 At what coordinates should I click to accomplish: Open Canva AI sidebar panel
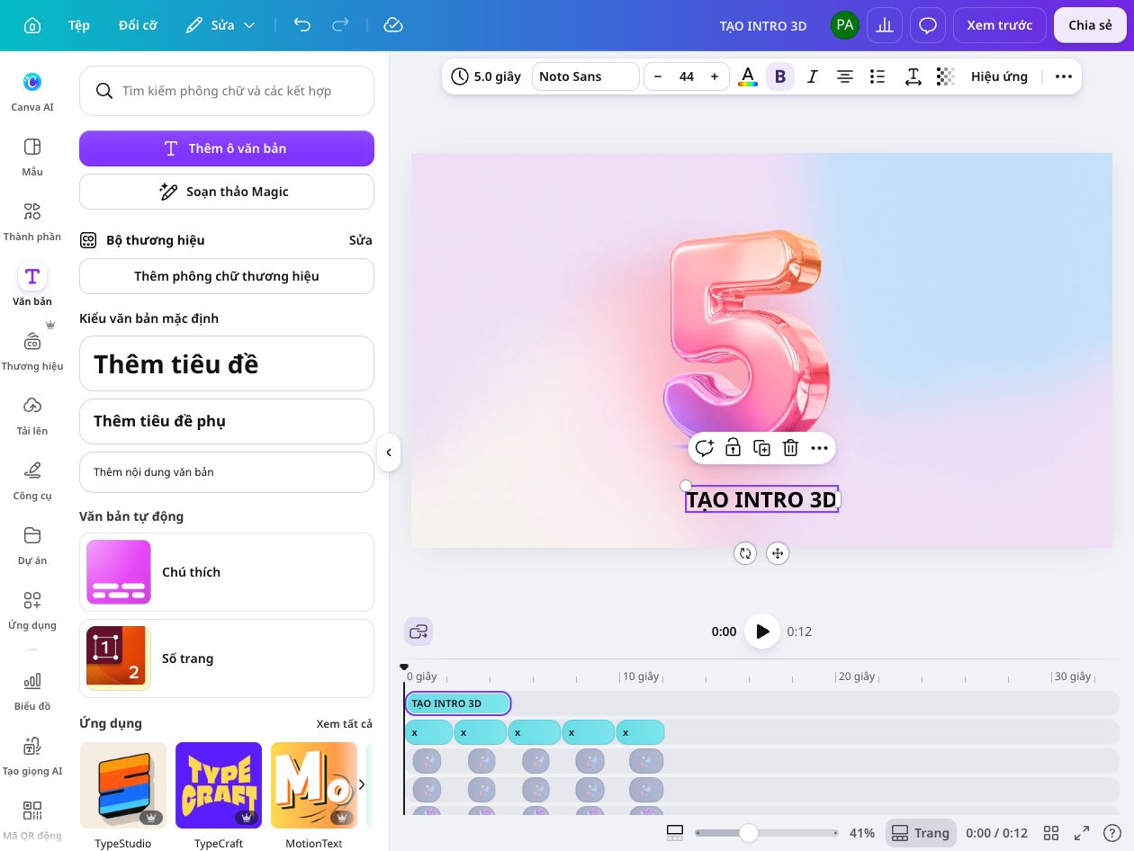tap(32, 90)
